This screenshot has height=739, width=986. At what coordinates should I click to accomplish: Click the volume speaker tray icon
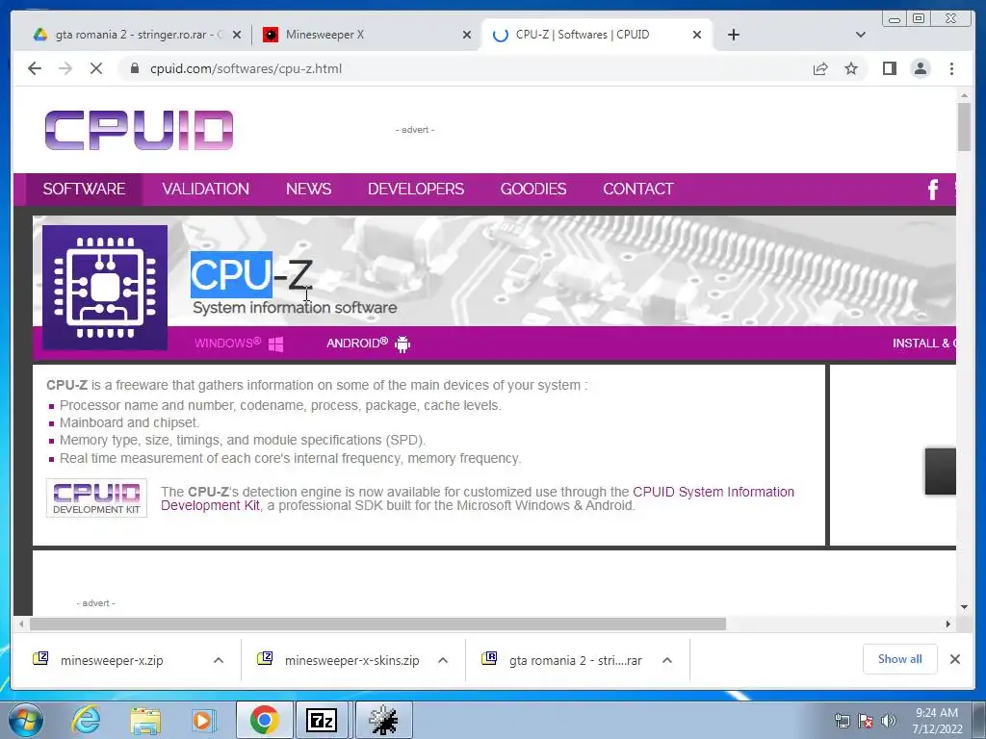pos(888,721)
